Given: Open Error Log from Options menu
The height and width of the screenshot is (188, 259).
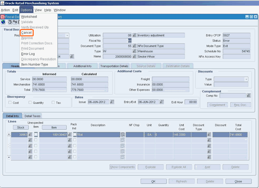Looking at the screenshot, I should click(28, 54).
